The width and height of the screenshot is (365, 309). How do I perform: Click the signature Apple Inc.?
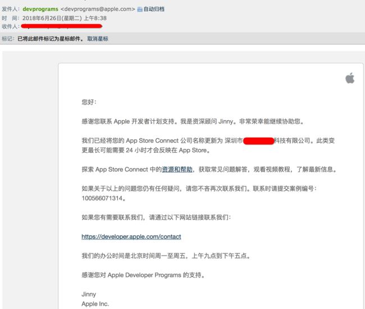(x=95, y=304)
